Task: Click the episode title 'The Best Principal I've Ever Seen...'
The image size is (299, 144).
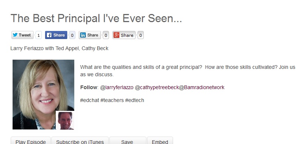Action: [96, 18]
